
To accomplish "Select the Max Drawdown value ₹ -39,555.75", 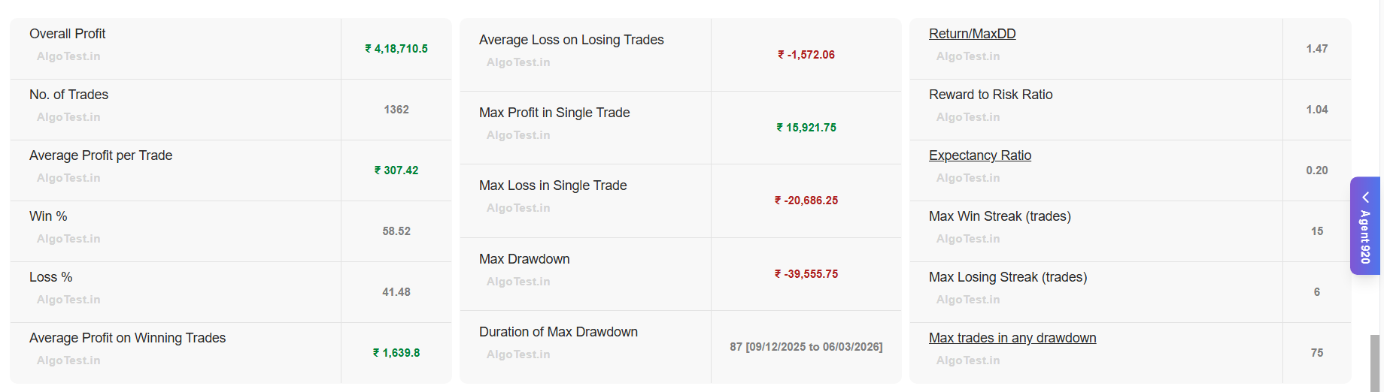I will [806, 274].
